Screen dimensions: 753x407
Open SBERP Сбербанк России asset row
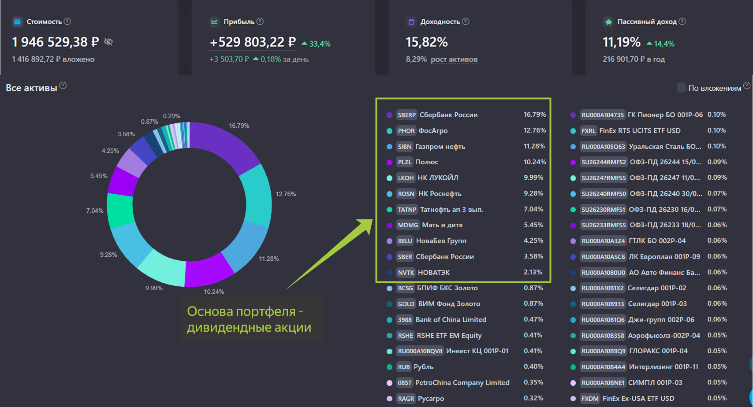tap(466, 115)
